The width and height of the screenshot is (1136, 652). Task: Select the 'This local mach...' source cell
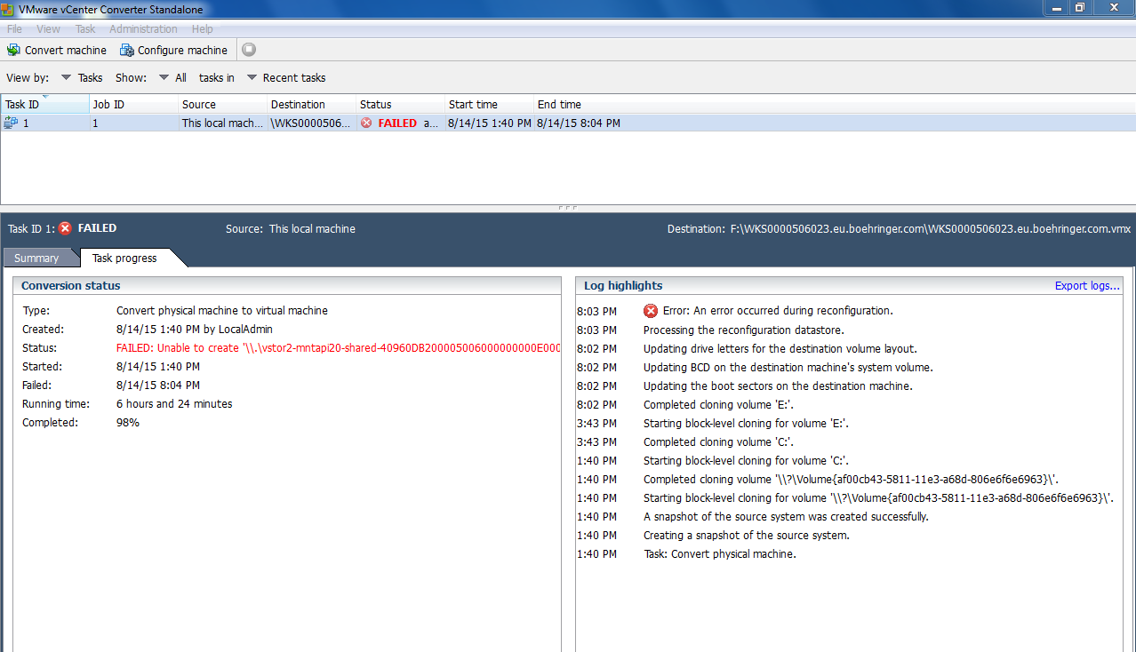click(x=223, y=123)
